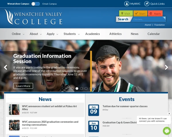The image size is (172, 137).
Task: Expand the About menu chevron
Action: point(41,34)
